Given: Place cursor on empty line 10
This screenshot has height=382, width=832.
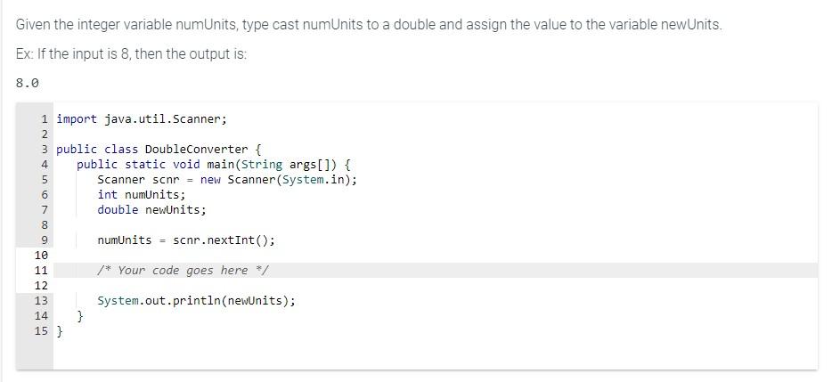Looking at the screenshot, I should 435,256.
